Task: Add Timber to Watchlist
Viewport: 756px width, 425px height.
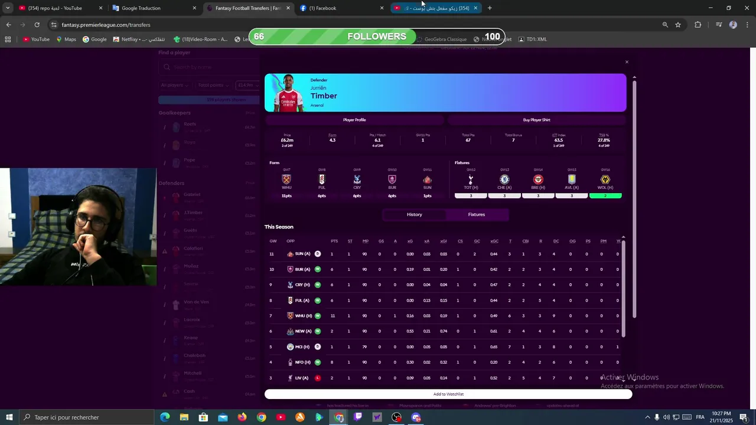Action: point(448,394)
